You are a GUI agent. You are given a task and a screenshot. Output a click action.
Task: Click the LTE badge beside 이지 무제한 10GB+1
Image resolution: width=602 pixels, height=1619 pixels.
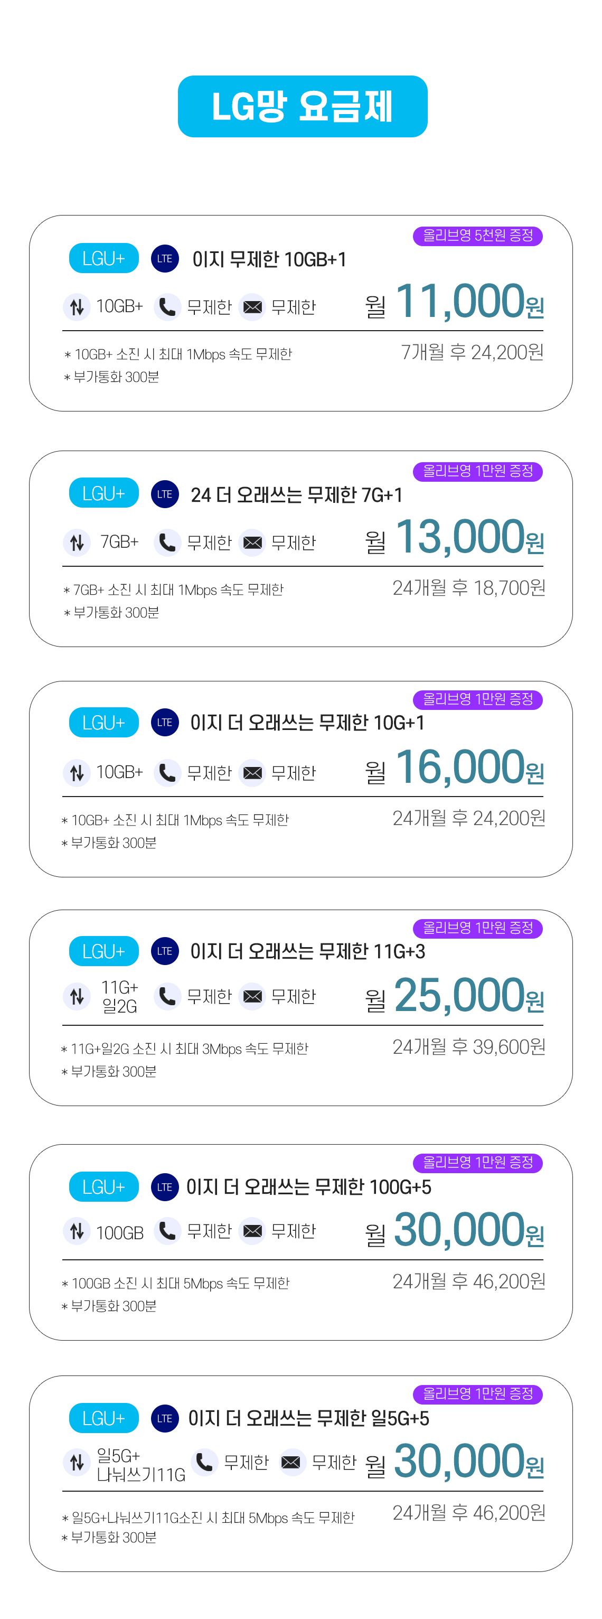pyautogui.click(x=165, y=258)
